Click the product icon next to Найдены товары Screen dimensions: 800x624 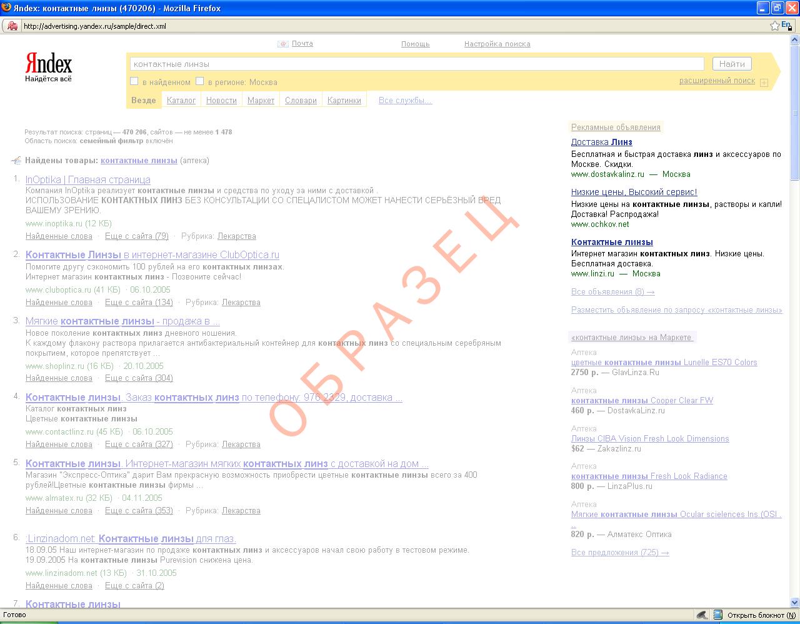pos(16,161)
